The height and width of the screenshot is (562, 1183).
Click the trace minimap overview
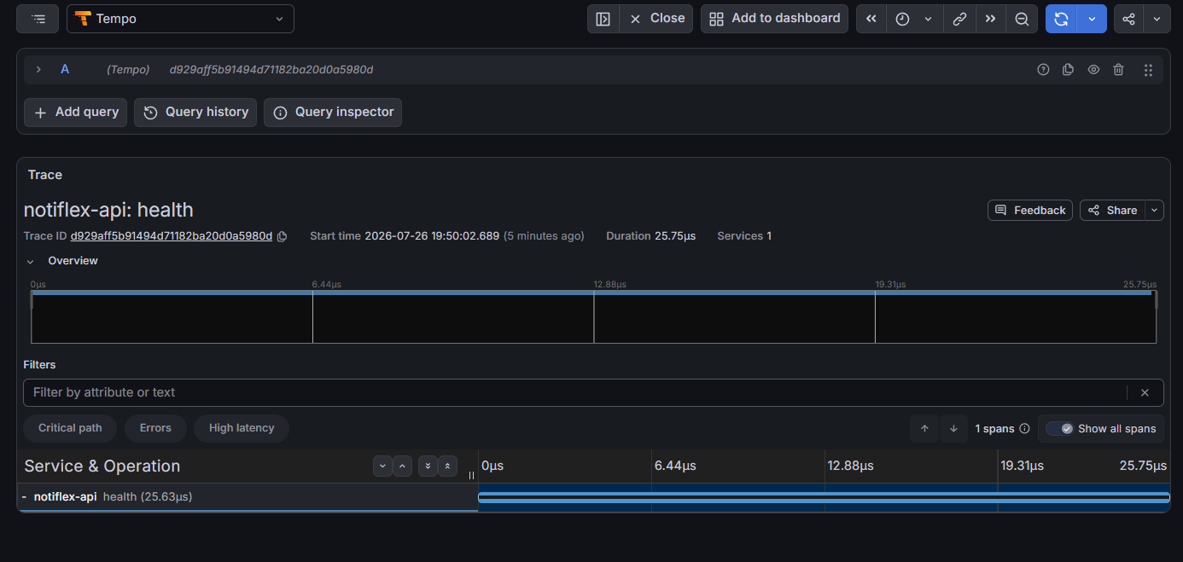593,316
